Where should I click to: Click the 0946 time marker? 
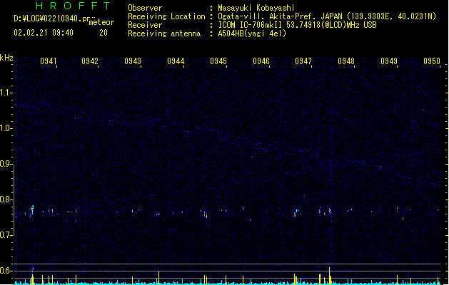(x=261, y=61)
